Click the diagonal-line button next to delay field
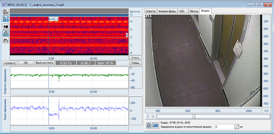Screen dimensions: 274x134 click(237, 127)
